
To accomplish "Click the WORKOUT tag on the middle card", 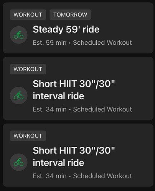I will tap(28, 69).
